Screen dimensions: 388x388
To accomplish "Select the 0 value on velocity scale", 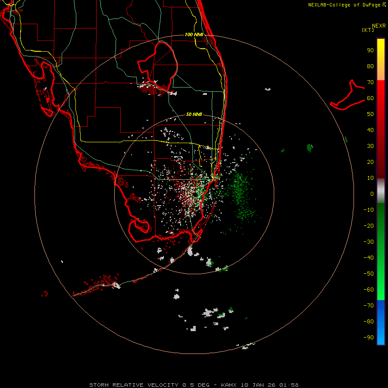I will click(x=372, y=194).
